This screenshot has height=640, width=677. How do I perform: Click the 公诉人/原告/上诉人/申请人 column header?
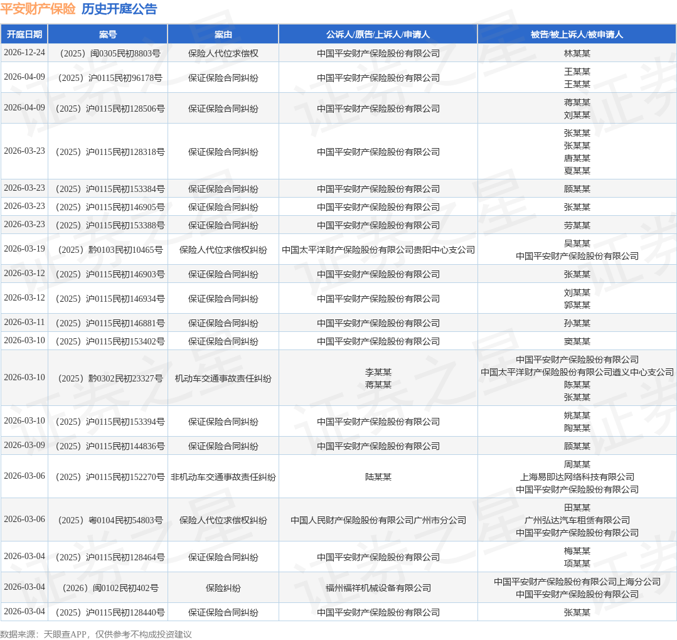click(378, 34)
